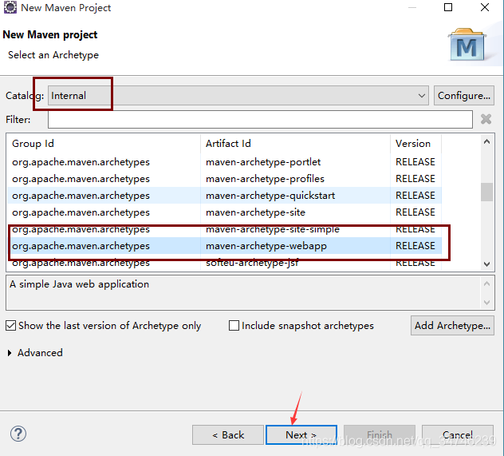Screen dimensions: 504x456
Task: Click the Eclipse icon in the title bar
Action: click(10, 7)
